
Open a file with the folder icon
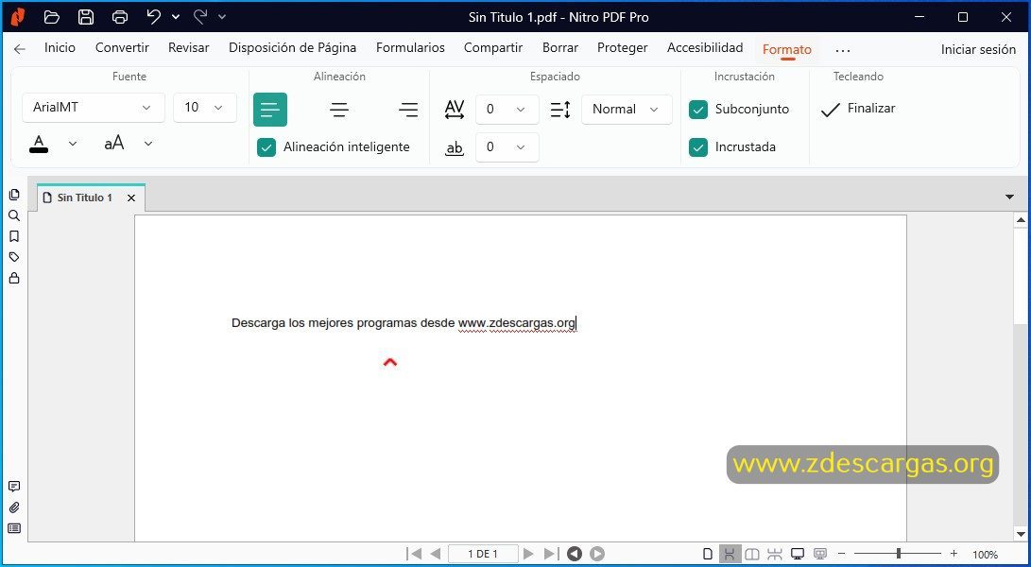click(52, 17)
